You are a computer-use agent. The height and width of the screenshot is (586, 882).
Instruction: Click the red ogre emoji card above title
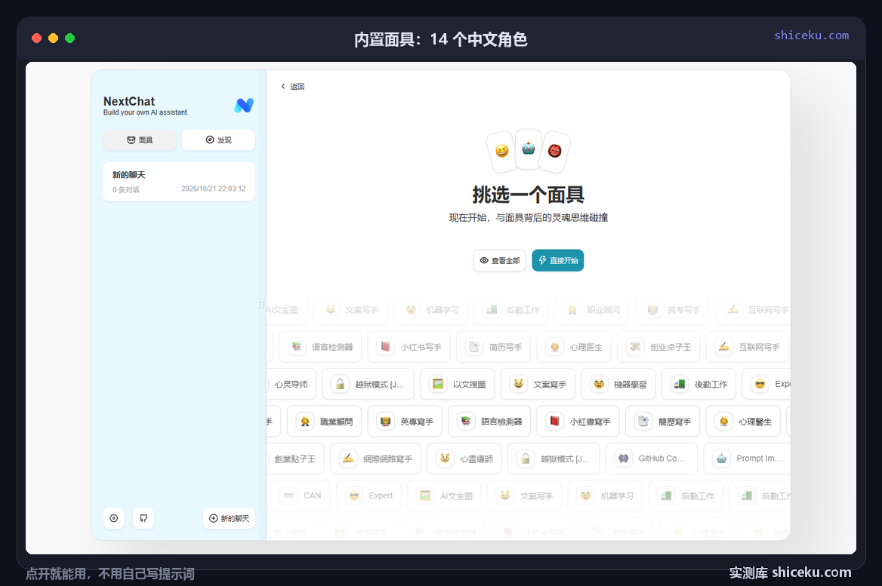point(554,151)
